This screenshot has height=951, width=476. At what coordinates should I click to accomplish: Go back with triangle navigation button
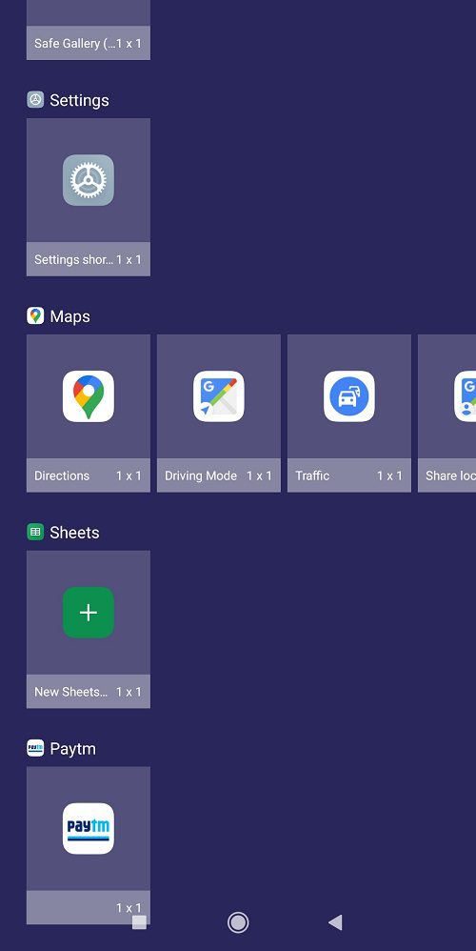tap(335, 922)
